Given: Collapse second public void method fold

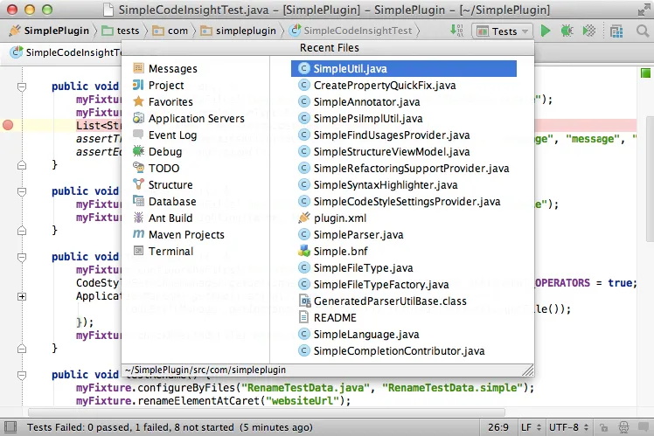Looking at the screenshot, I should tap(22, 191).
